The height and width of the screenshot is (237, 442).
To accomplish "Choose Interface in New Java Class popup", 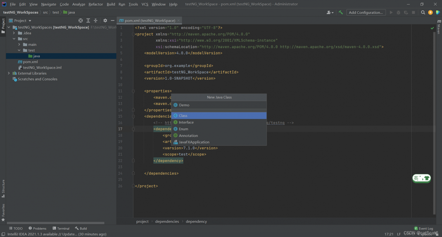I will (x=219, y=122).
